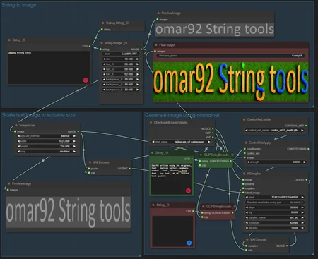The height and width of the screenshot is (259, 318).
Task: Decrease the denoise value in KSampler
Action: [247, 228]
